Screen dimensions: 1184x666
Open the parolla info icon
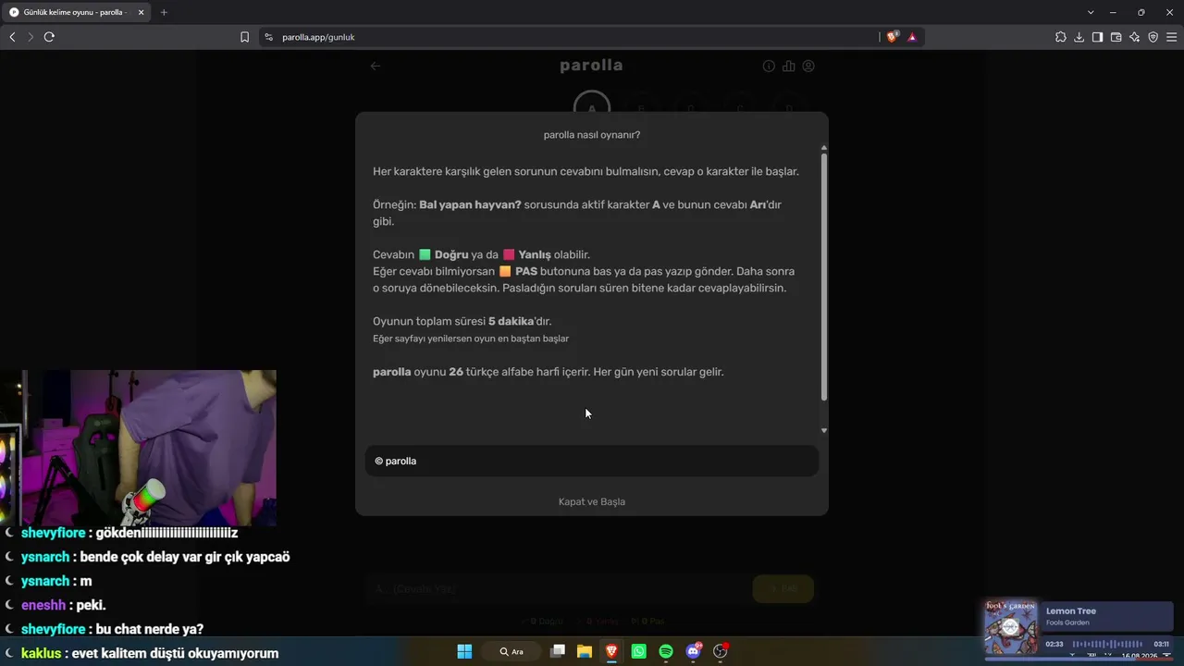(x=769, y=67)
